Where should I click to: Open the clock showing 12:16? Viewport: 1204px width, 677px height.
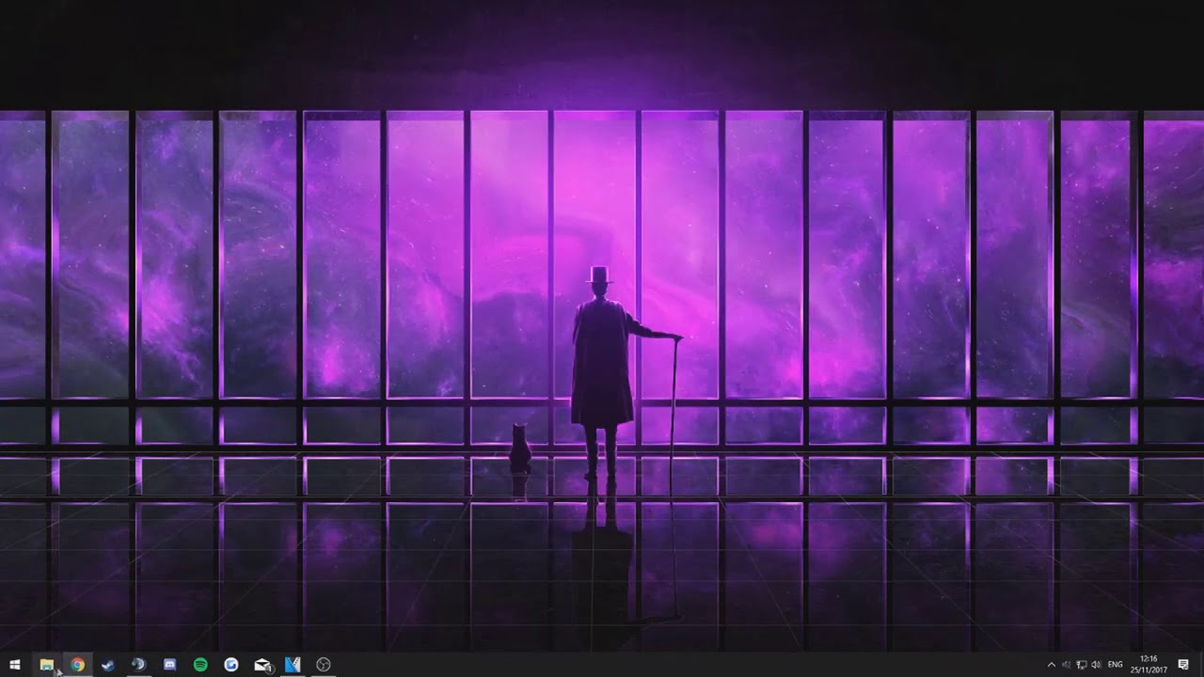[1149, 664]
